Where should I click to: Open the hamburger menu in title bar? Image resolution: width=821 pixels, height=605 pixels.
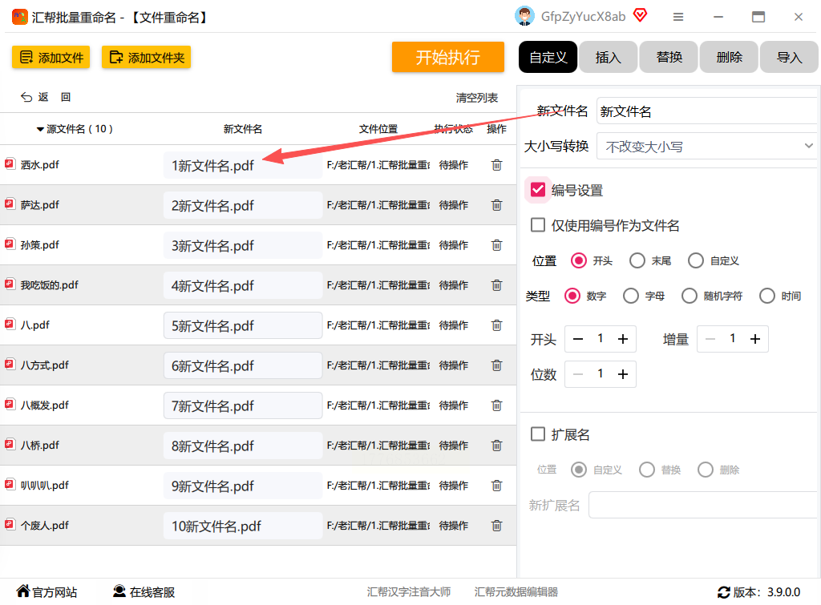pyautogui.click(x=678, y=17)
